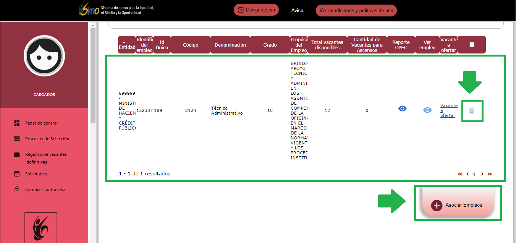Open the Solicitudes menu item
The image size is (516, 243).
click(x=36, y=174)
